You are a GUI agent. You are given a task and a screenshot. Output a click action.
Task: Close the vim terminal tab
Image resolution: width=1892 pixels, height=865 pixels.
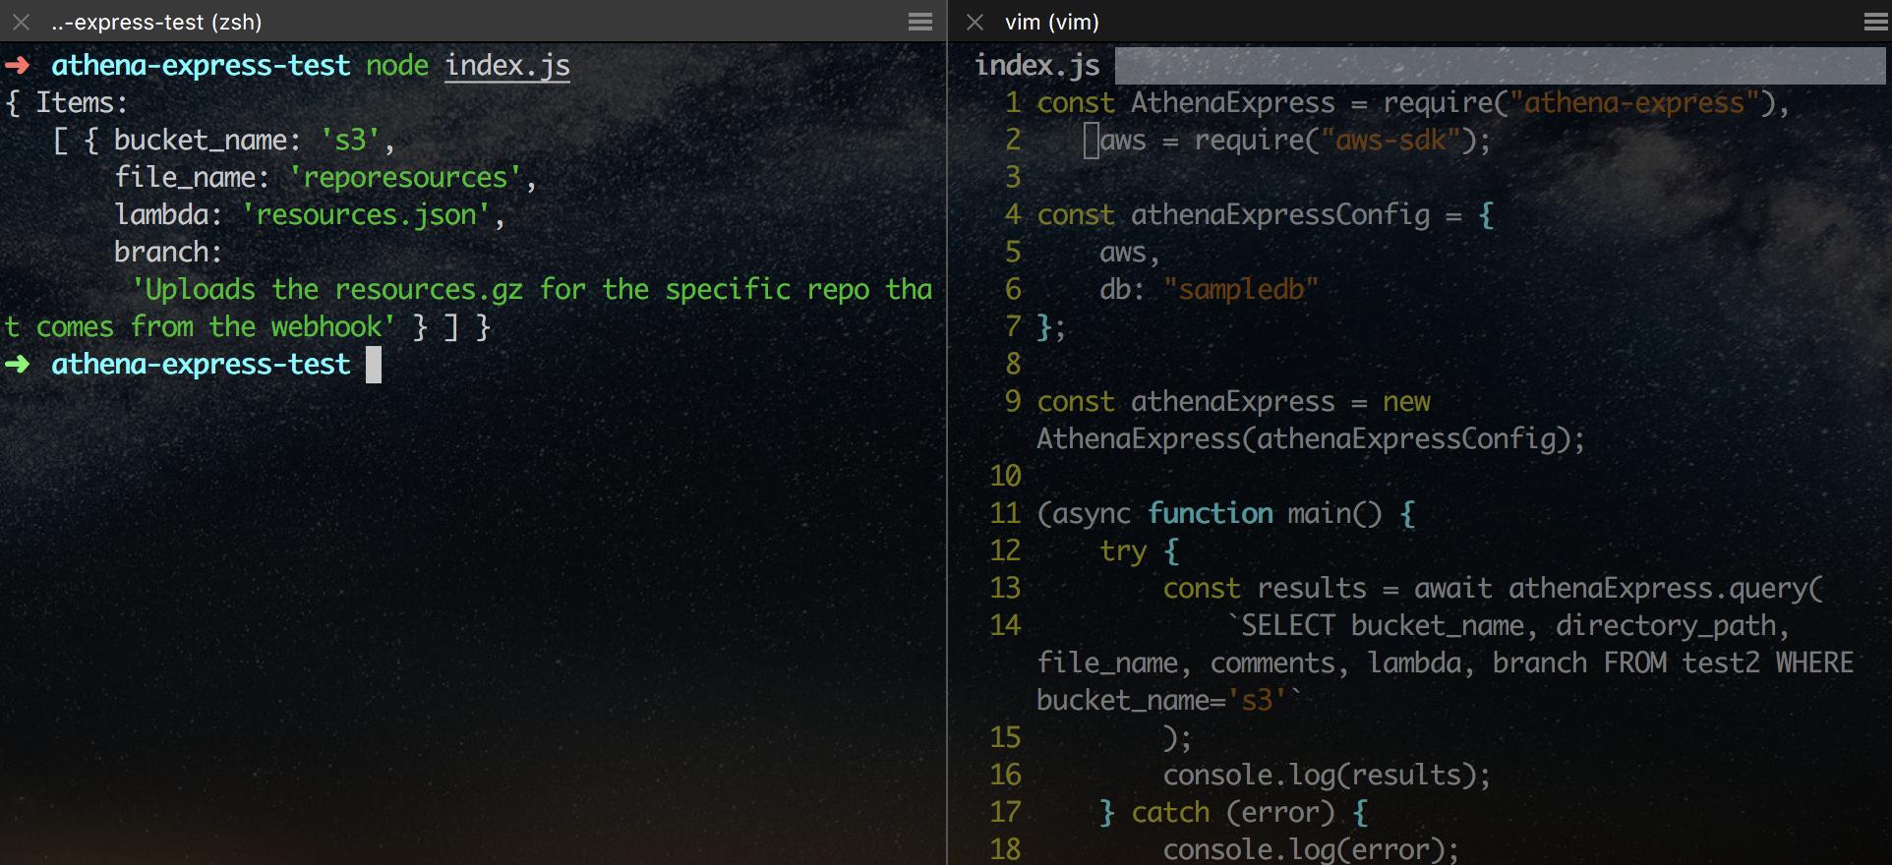975,22
